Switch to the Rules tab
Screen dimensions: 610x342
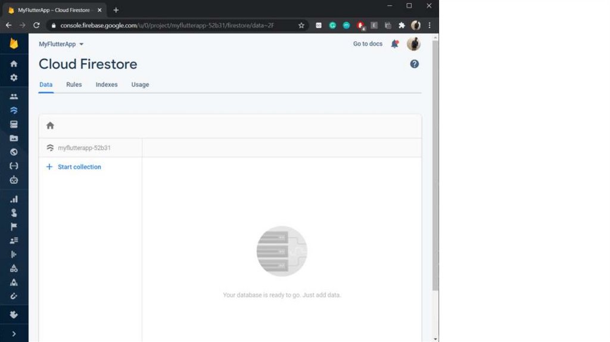pos(74,85)
